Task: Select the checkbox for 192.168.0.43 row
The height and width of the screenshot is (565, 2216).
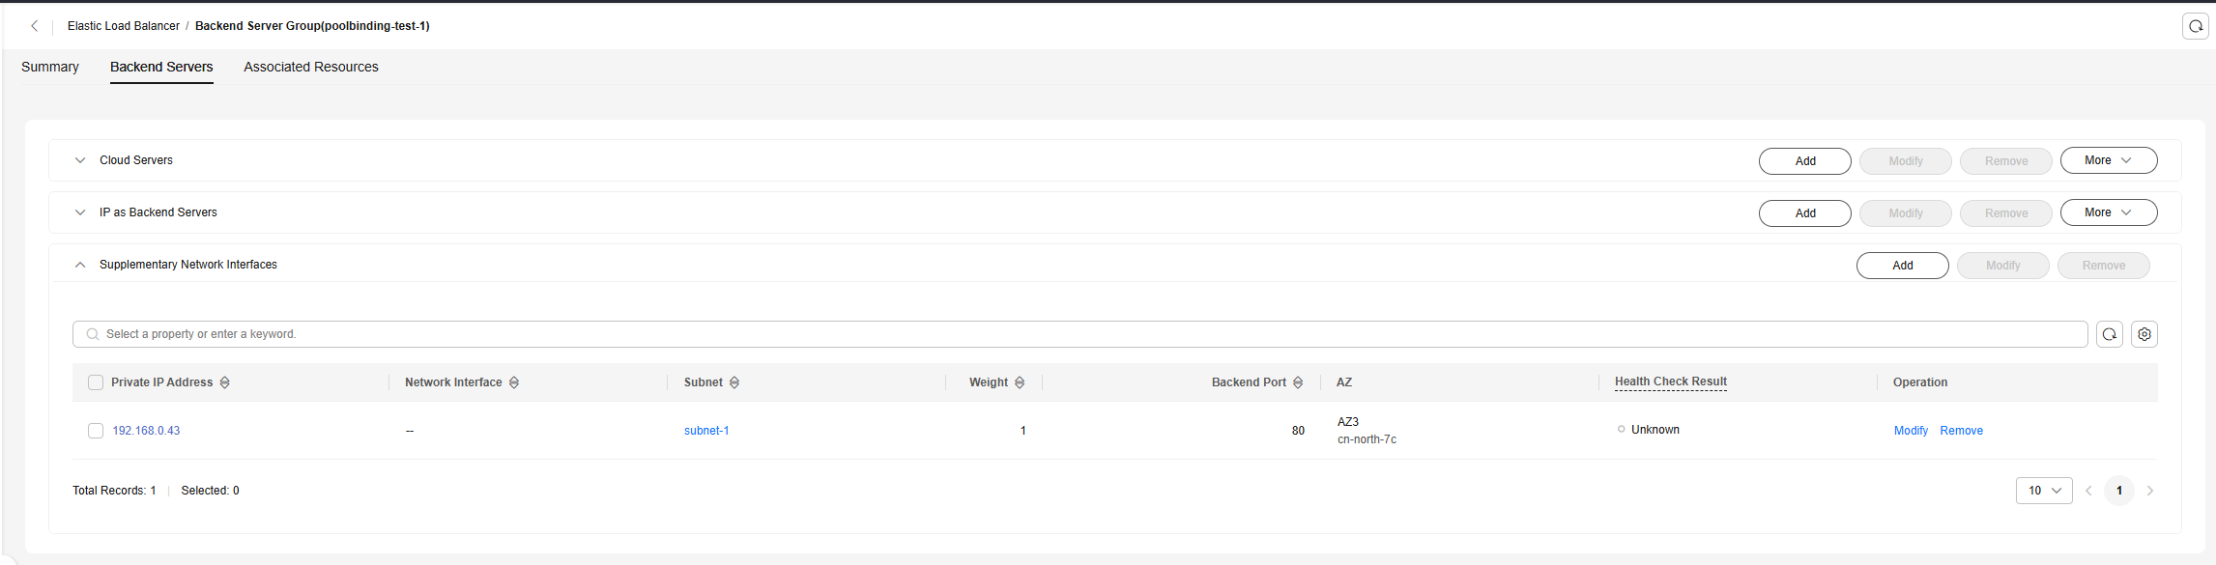Action: coord(96,431)
